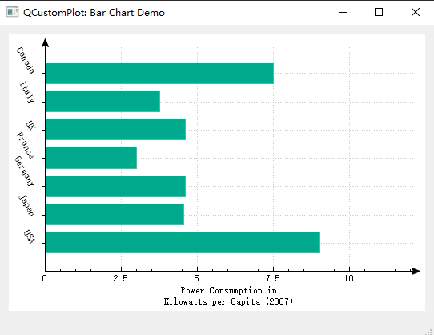Click the resize grip in window corner
Viewport: 434px width, 335px height.
(x=430, y=331)
